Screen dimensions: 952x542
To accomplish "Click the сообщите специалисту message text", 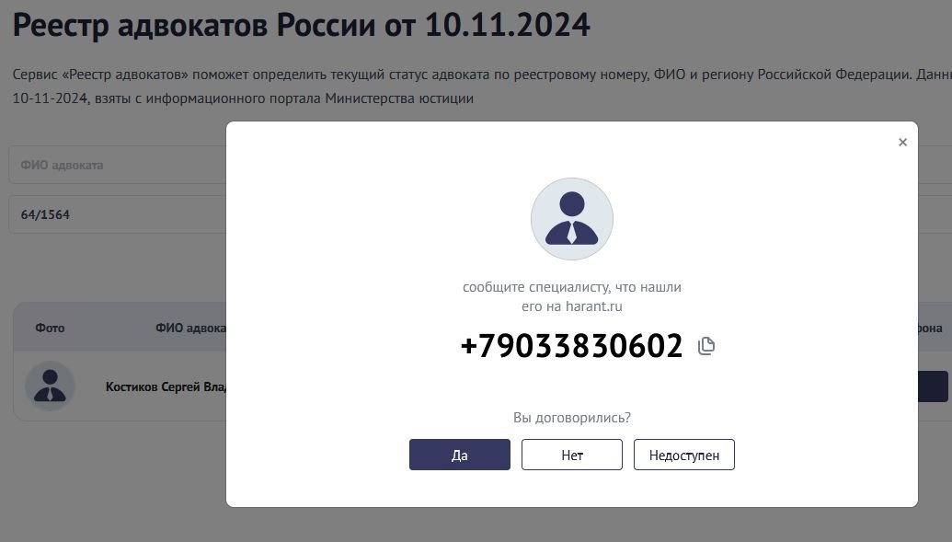I will (572, 287).
